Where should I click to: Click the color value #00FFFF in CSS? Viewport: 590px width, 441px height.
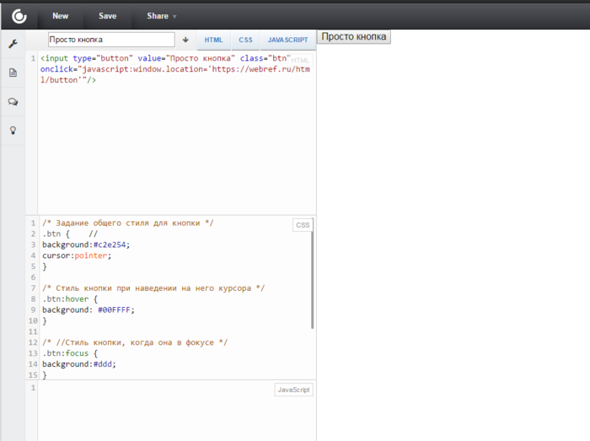[x=114, y=309]
